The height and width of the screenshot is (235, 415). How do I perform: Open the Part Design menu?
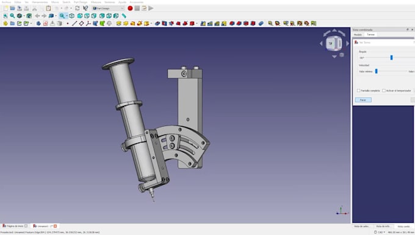pyautogui.click(x=80, y=2)
